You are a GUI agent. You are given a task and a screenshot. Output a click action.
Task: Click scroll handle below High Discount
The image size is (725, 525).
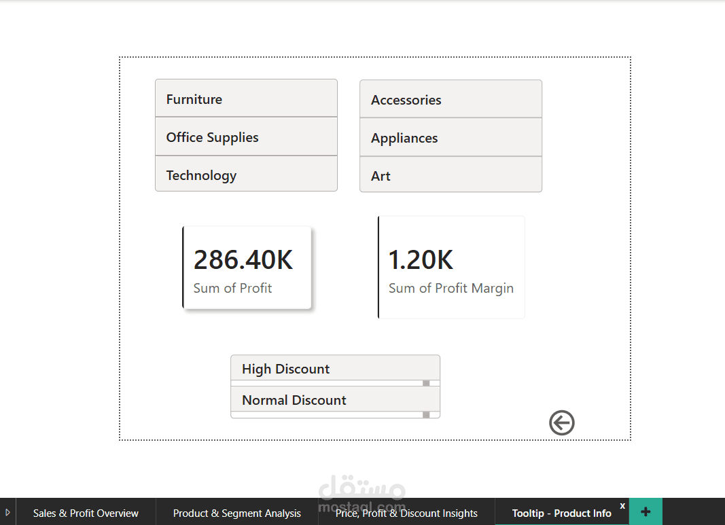[x=426, y=384]
